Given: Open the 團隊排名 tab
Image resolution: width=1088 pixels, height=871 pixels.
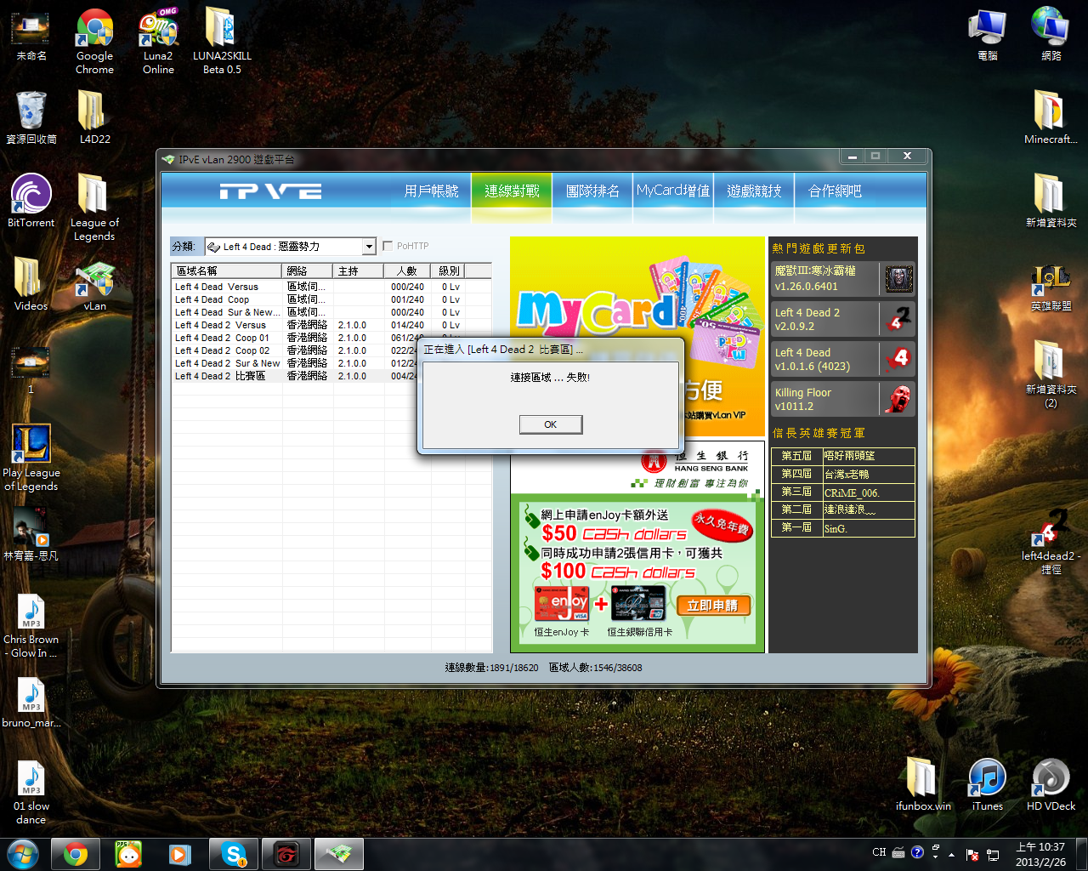Looking at the screenshot, I should (x=592, y=191).
